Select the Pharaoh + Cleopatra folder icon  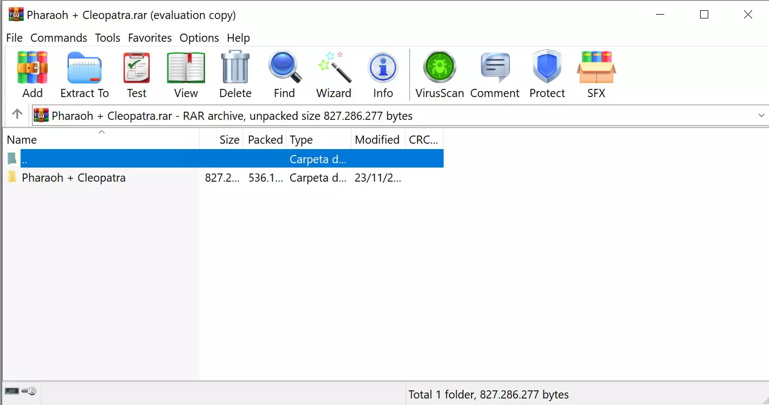12,177
